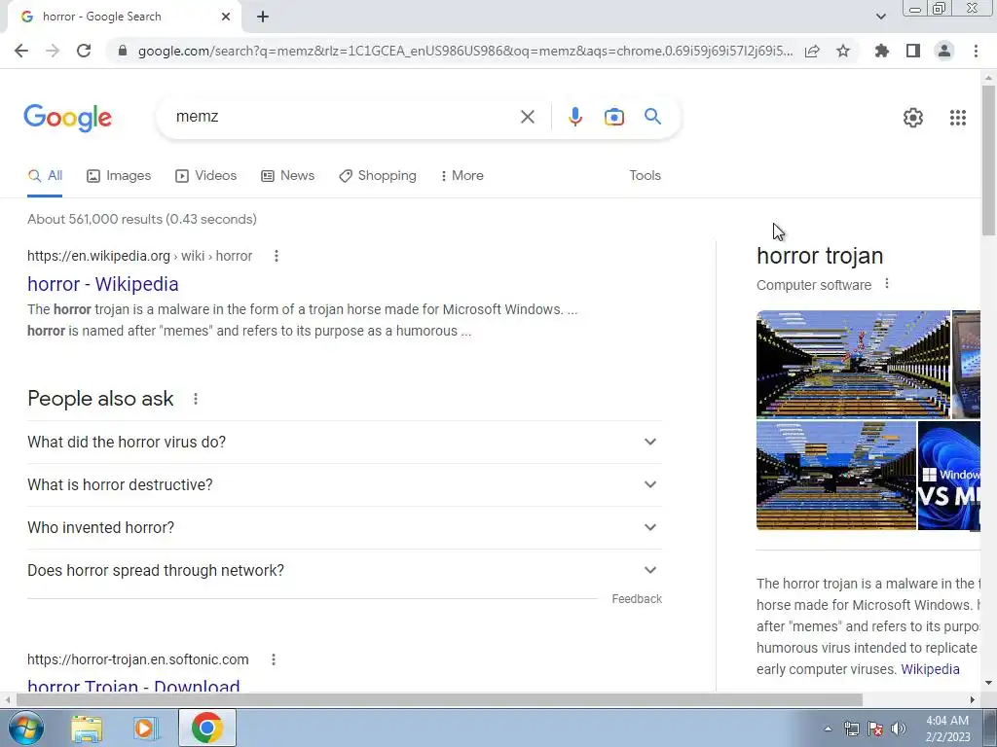Click the scroll-right arrow of horizontal scrollbar
The image size is (997, 747).
click(973, 700)
